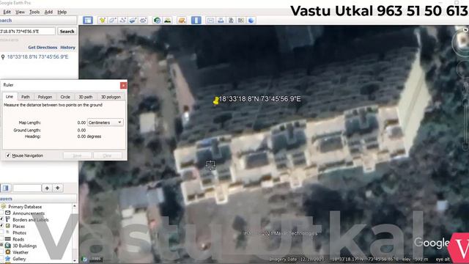Image resolution: width=469 pixels, height=264 pixels.
Task: Open search result 18°33'18.8"N 73°45'56.9"E
Action: coord(37,56)
